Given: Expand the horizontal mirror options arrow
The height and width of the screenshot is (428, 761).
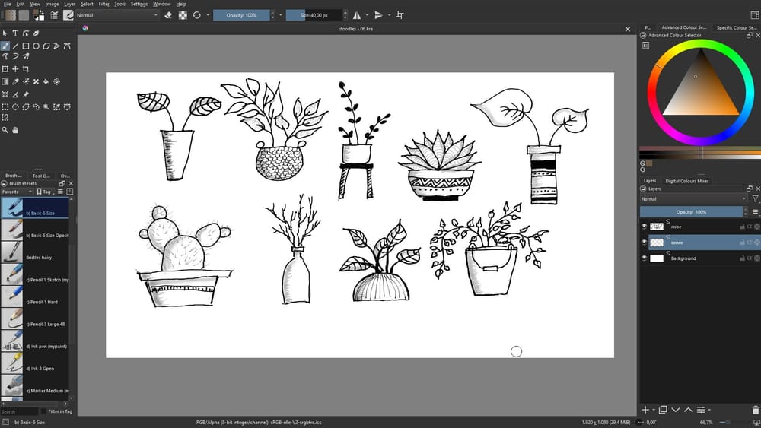Looking at the screenshot, I should tap(367, 15).
